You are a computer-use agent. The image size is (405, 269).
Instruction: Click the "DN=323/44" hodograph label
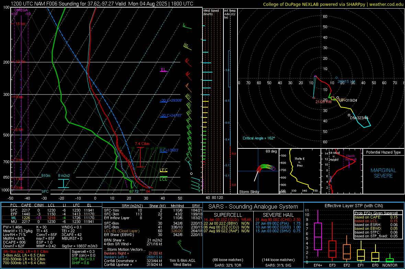359,118
